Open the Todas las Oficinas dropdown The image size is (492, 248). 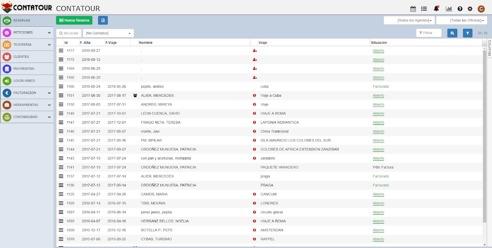(462, 20)
